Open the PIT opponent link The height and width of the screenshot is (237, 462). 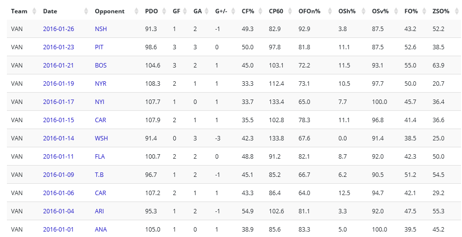tap(99, 47)
